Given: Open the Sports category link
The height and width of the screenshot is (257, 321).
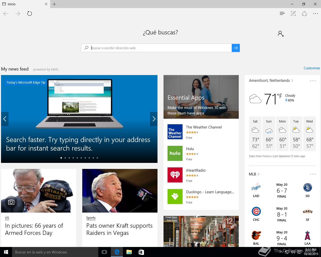Looking at the screenshot, I should tap(91, 218).
